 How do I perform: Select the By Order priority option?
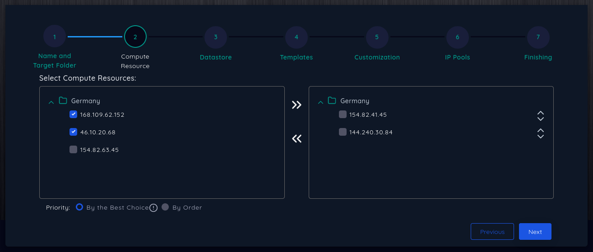(165, 207)
